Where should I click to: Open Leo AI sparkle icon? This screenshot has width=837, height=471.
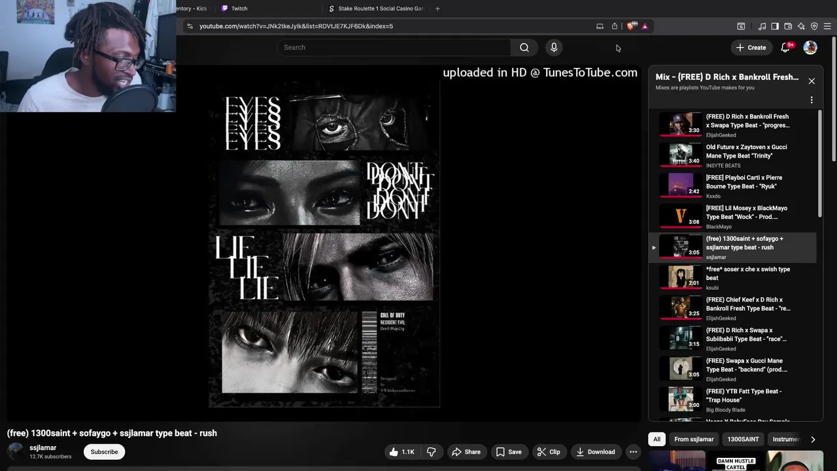pyautogui.click(x=801, y=26)
